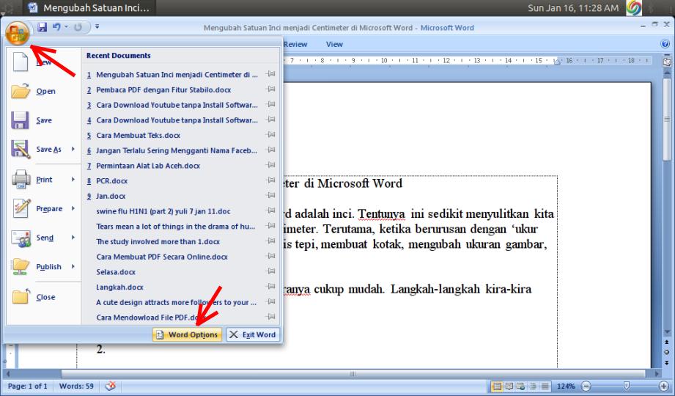The image size is (675, 396).
Task: Pin the Jangan Terlalu Sering recent document
Action: [x=270, y=150]
